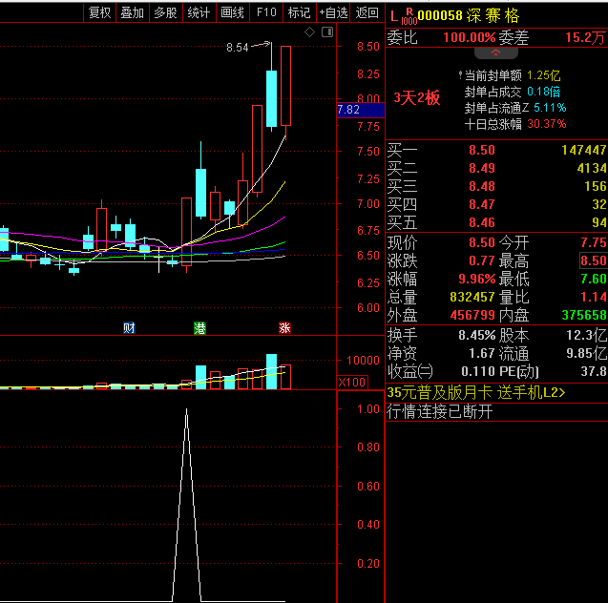
Task: Click the 7.82 price cursor label
Action: [361, 110]
